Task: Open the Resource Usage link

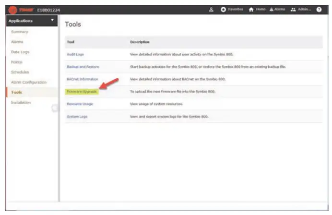Action: tap(80, 104)
